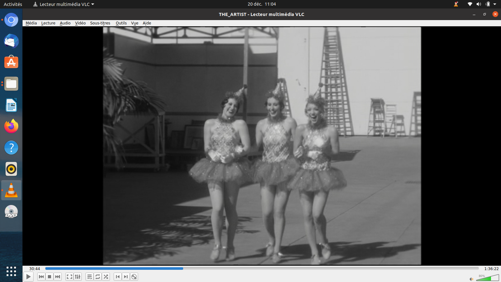The image size is (501, 282).
Task: Expand the Lecteur multimédia VLC app menu
Action: [64, 4]
